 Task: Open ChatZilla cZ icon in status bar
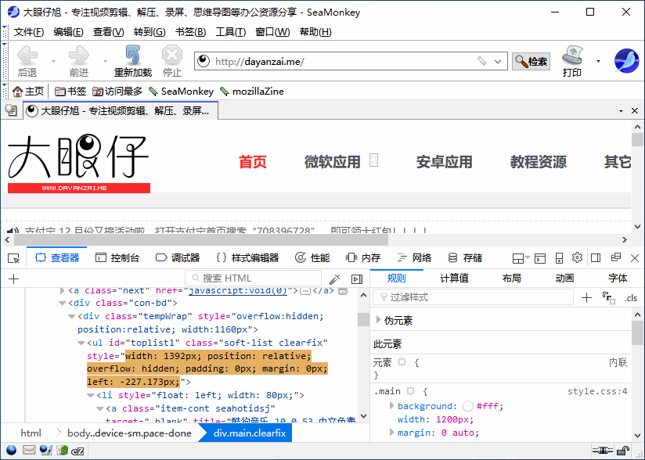tap(77, 451)
